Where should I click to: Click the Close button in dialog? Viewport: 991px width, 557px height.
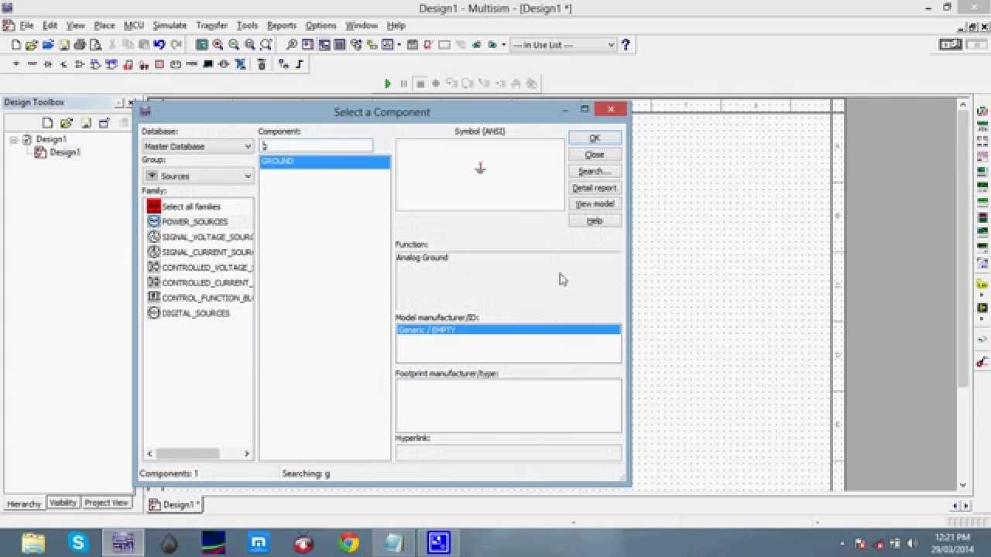[x=595, y=155]
